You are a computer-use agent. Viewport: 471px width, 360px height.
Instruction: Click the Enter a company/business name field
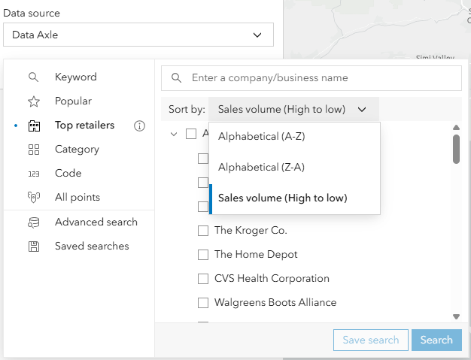(311, 78)
